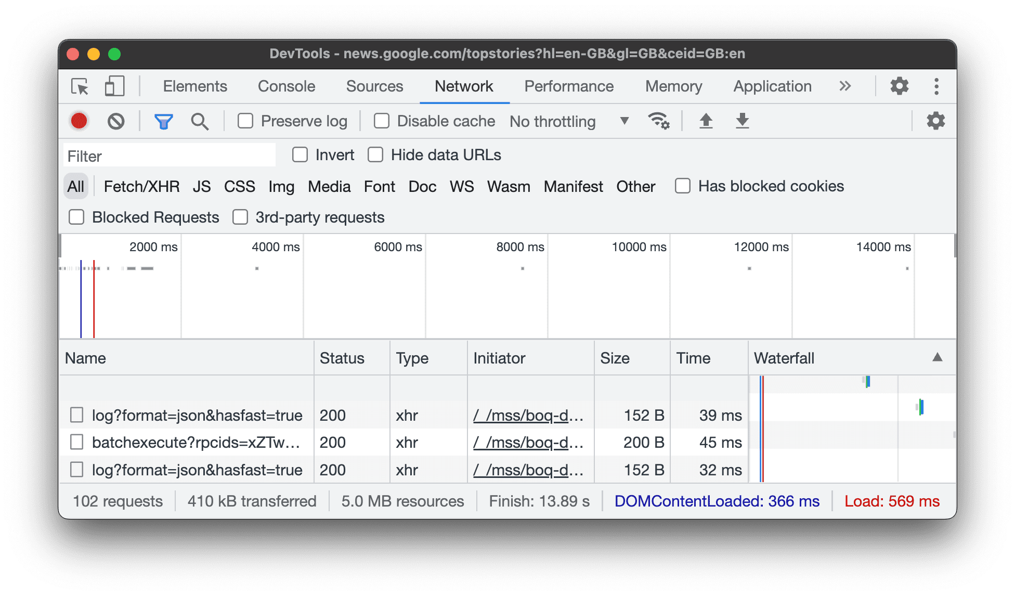Click the clear network log icon
This screenshot has height=596, width=1015.
point(115,121)
